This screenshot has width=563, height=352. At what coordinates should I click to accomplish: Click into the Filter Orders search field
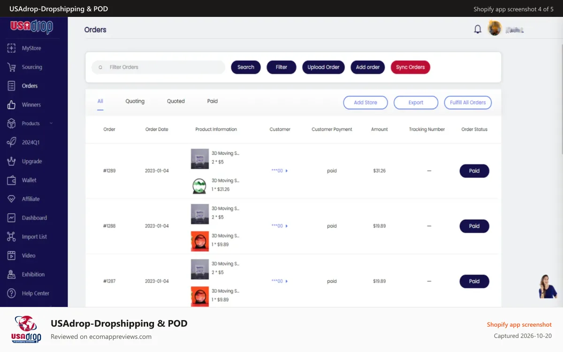159,67
